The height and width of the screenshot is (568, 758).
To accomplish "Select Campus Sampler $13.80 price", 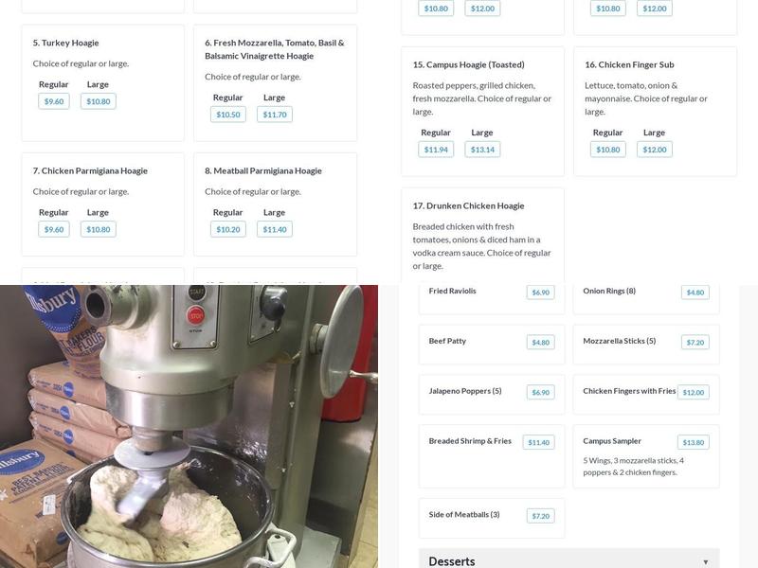I will pyautogui.click(x=694, y=443).
